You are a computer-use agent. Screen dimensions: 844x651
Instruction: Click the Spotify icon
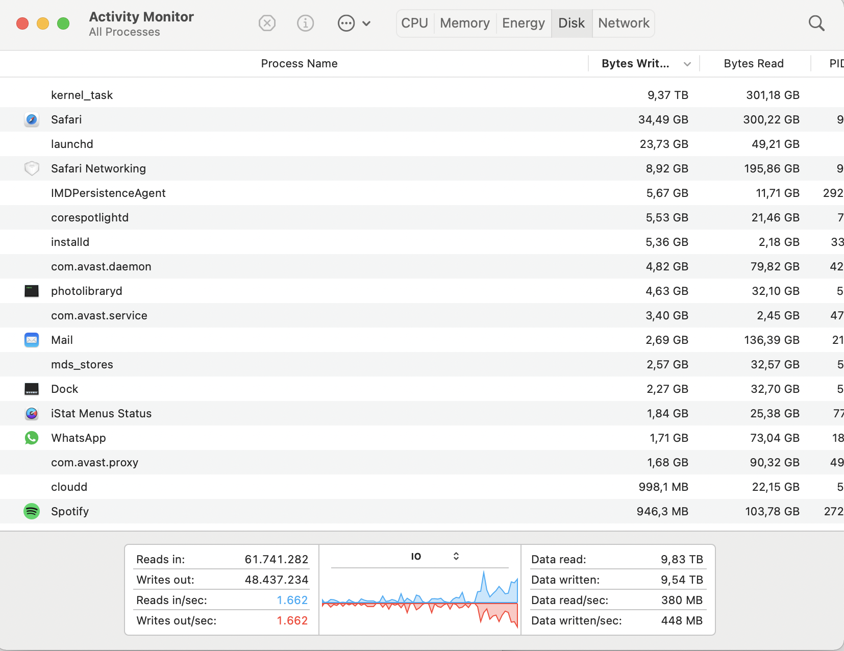point(32,511)
